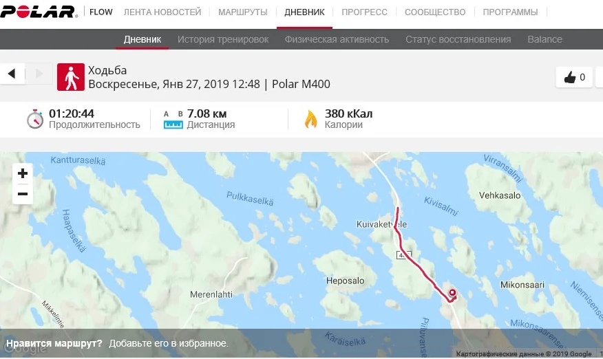This screenshot has height=359, width=603.
Task: Switch to Статус восстановления tab
Action: click(x=458, y=39)
